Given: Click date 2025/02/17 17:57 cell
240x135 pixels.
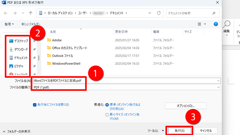Looking at the screenshot, I should pyautogui.click(x=127, y=56).
